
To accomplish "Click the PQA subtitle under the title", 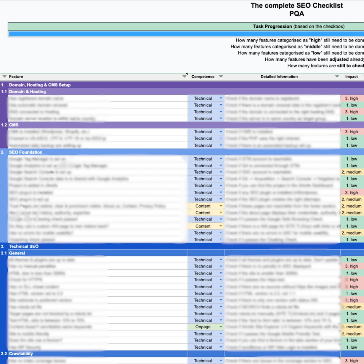I will click(297, 14).
